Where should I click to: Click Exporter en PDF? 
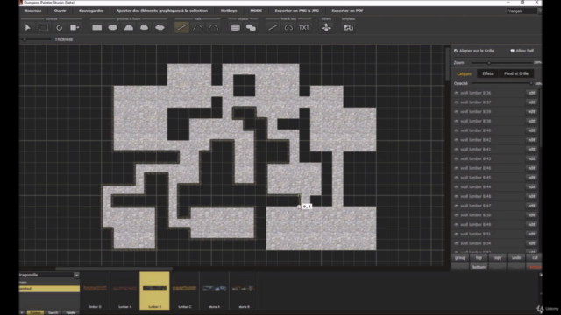(x=347, y=10)
